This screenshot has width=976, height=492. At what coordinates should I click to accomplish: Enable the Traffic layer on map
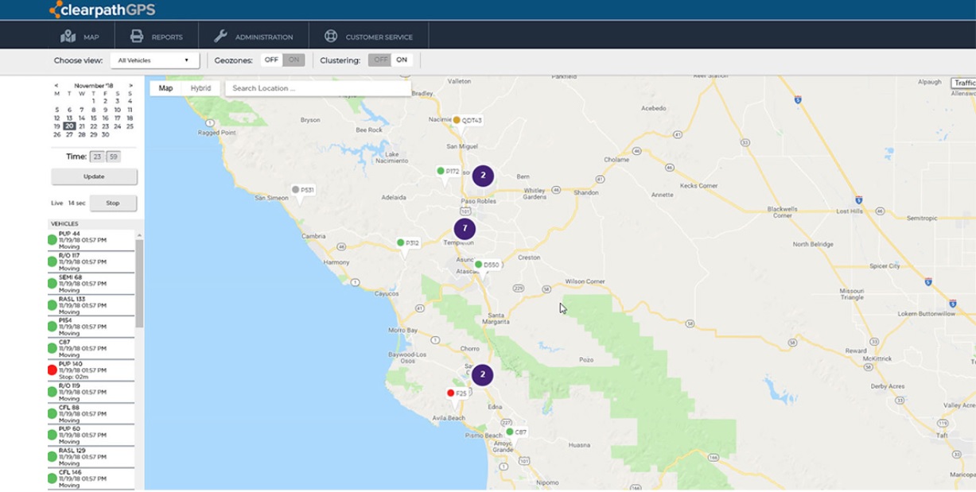[963, 83]
